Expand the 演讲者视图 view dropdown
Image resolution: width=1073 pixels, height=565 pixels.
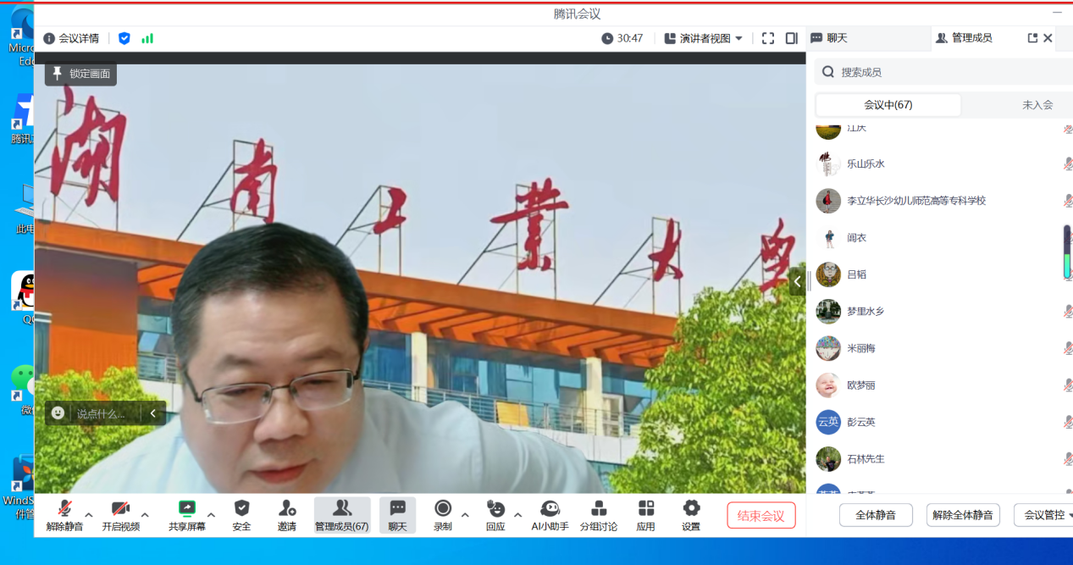(704, 38)
